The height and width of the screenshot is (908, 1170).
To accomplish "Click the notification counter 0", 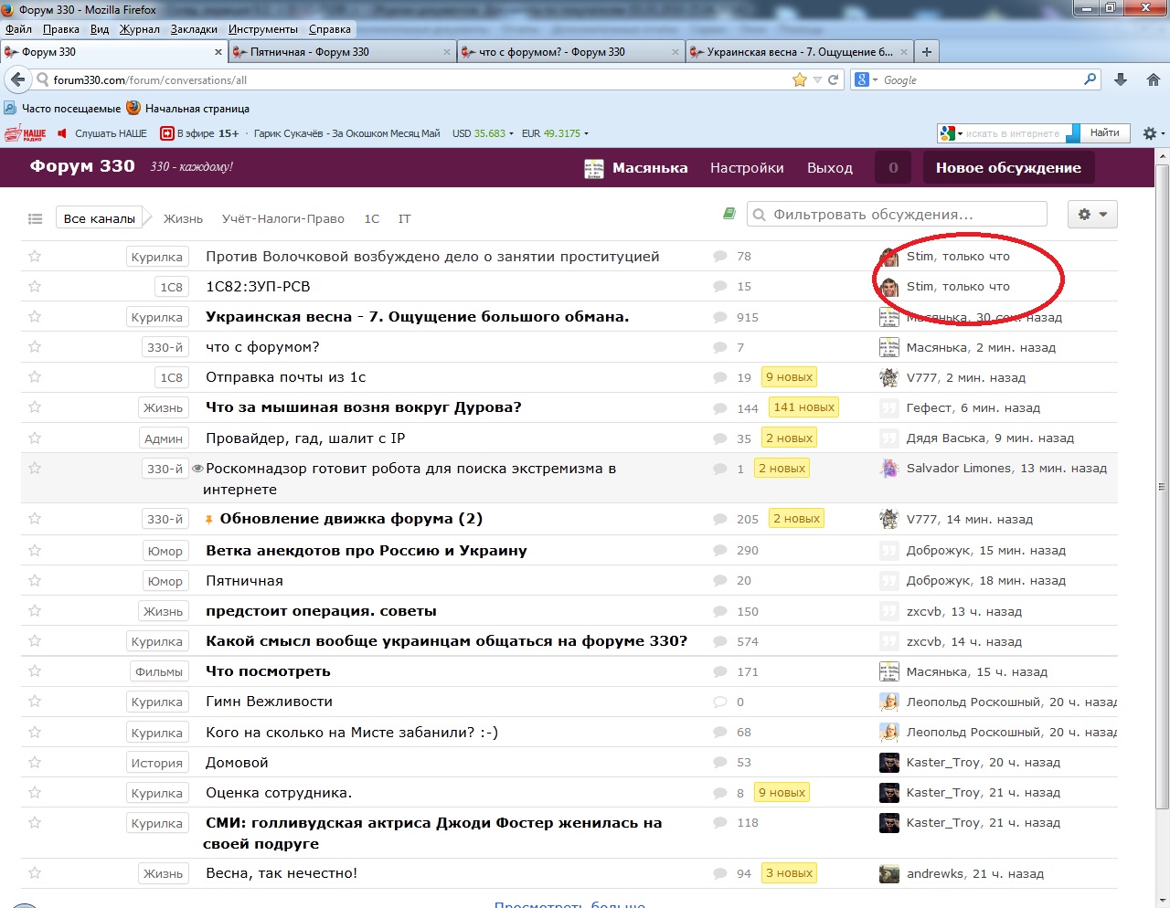I will [x=893, y=168].
